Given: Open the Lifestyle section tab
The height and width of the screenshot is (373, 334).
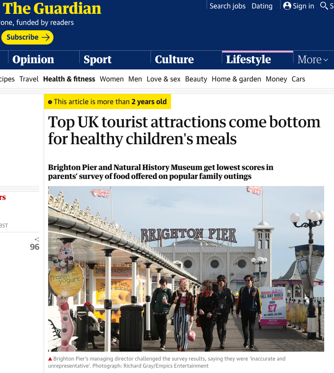Looking at the screenshot, I should 248,59.
